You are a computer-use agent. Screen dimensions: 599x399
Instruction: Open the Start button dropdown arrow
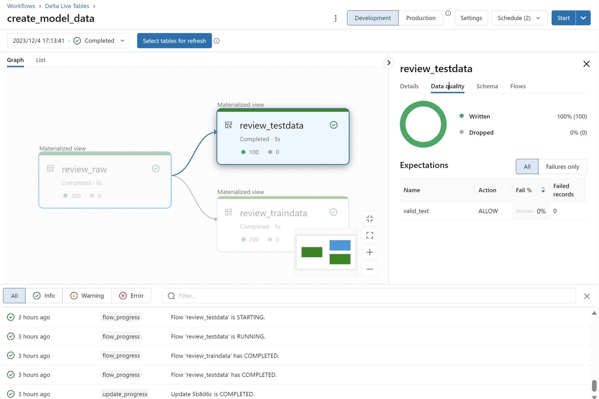click(584, 18)
